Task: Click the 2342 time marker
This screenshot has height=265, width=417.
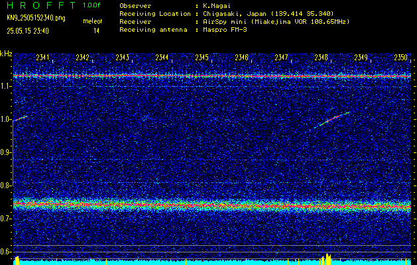Action: pos(82,58)
